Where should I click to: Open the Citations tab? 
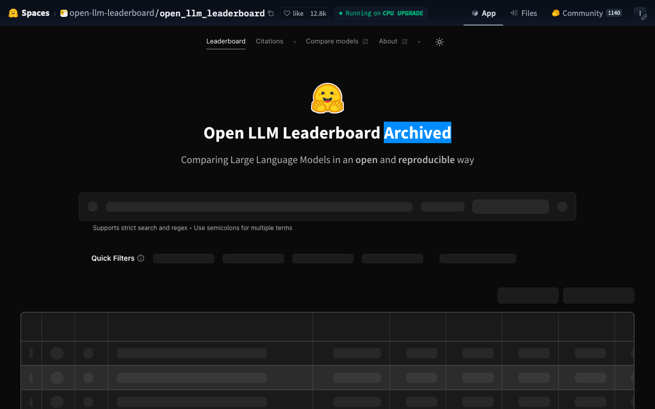coord(269,41)
